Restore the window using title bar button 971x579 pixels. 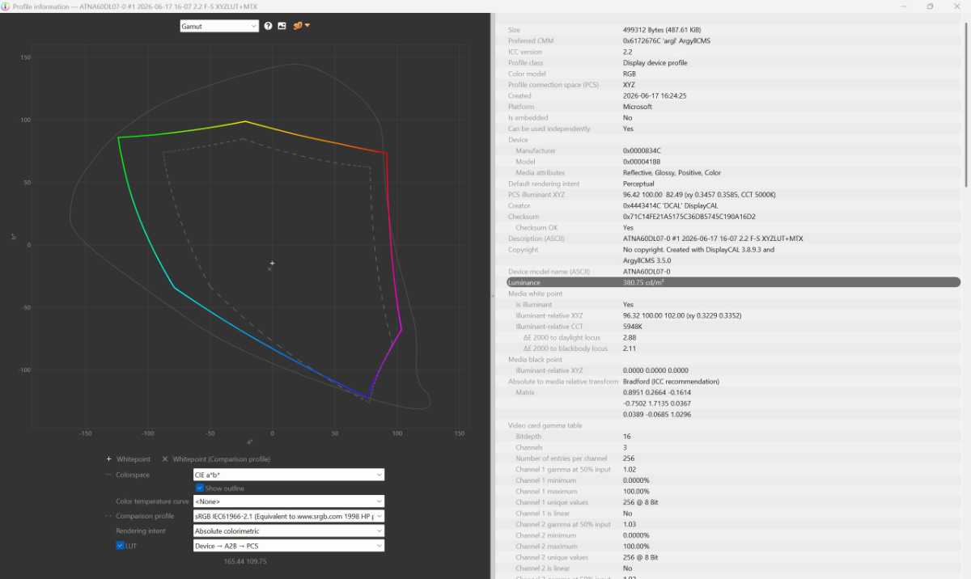930,6
